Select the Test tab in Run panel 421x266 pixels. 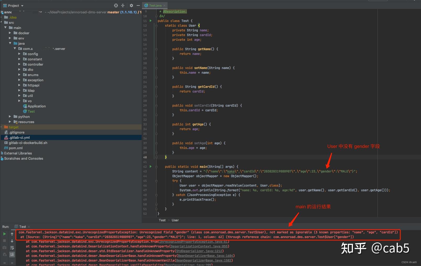[x=23, y=227]
